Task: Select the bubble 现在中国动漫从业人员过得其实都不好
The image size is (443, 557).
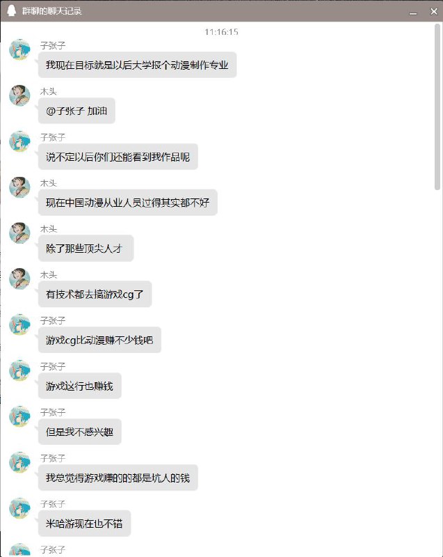Action: tap(127, 203)
